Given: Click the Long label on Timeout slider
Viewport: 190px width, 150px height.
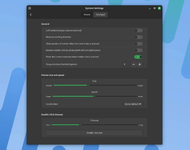Looking at the screenshot, I should 141,125.
